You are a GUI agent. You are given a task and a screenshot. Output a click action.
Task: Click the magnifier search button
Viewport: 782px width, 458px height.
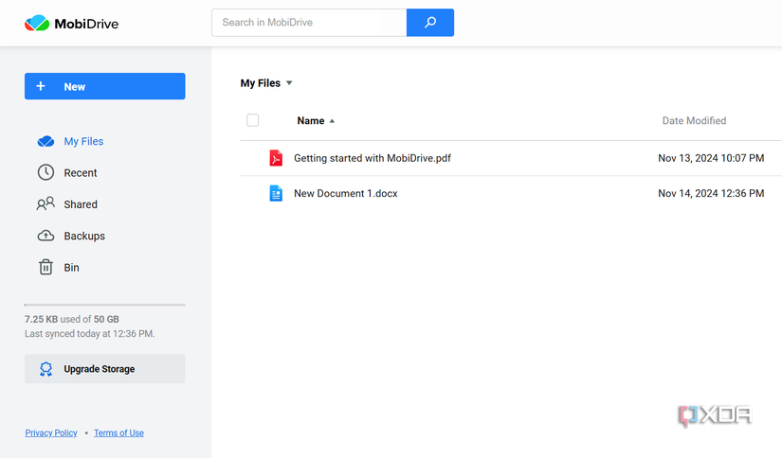coord(430,23)
